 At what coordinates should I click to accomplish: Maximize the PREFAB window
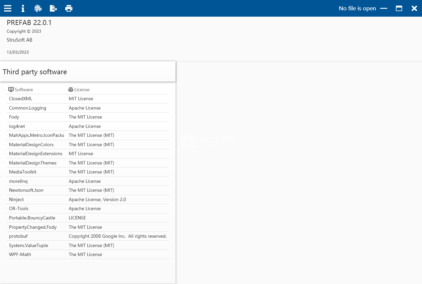pos(399,8)
